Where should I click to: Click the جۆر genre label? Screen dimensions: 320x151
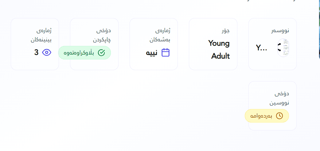[x=226, y=31]
